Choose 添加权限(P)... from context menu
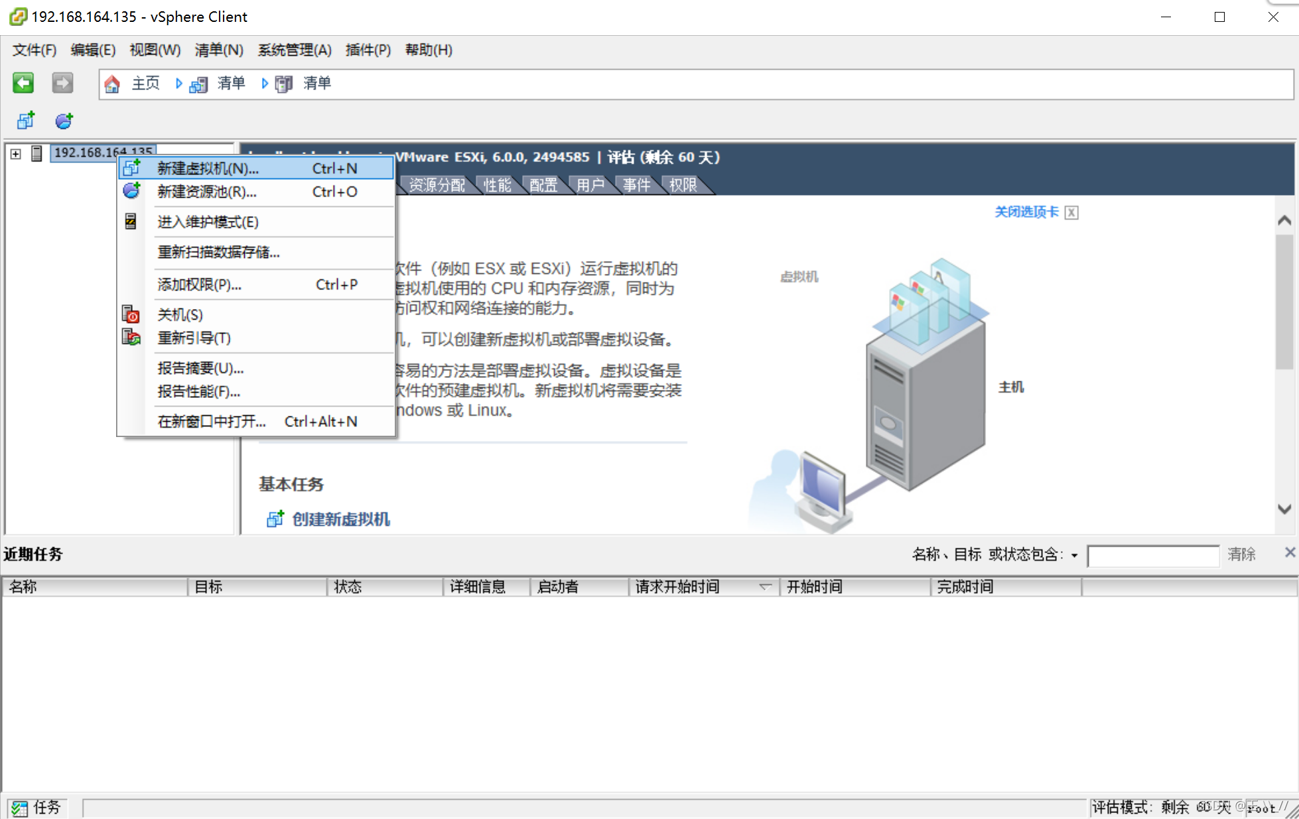 pos(256,284)
